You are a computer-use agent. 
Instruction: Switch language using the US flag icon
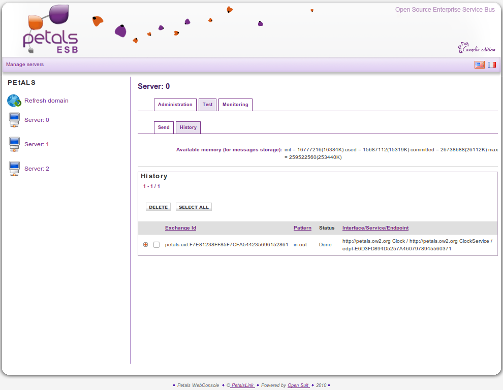pyautogui.click(x=479, y=64)
